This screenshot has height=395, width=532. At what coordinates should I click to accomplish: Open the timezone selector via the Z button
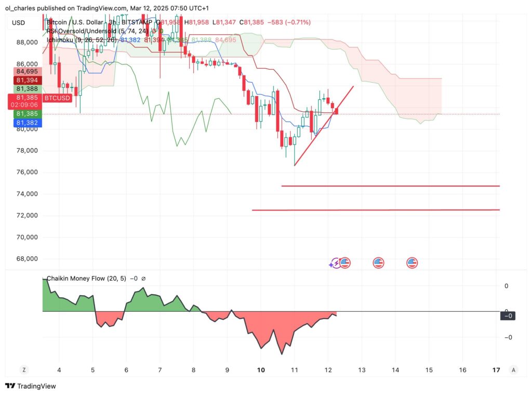coord(23,370)
